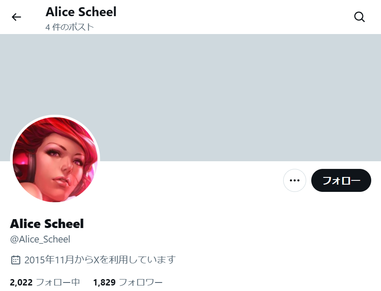
Task: Click the gray header banner image
Action: point(190,97)
